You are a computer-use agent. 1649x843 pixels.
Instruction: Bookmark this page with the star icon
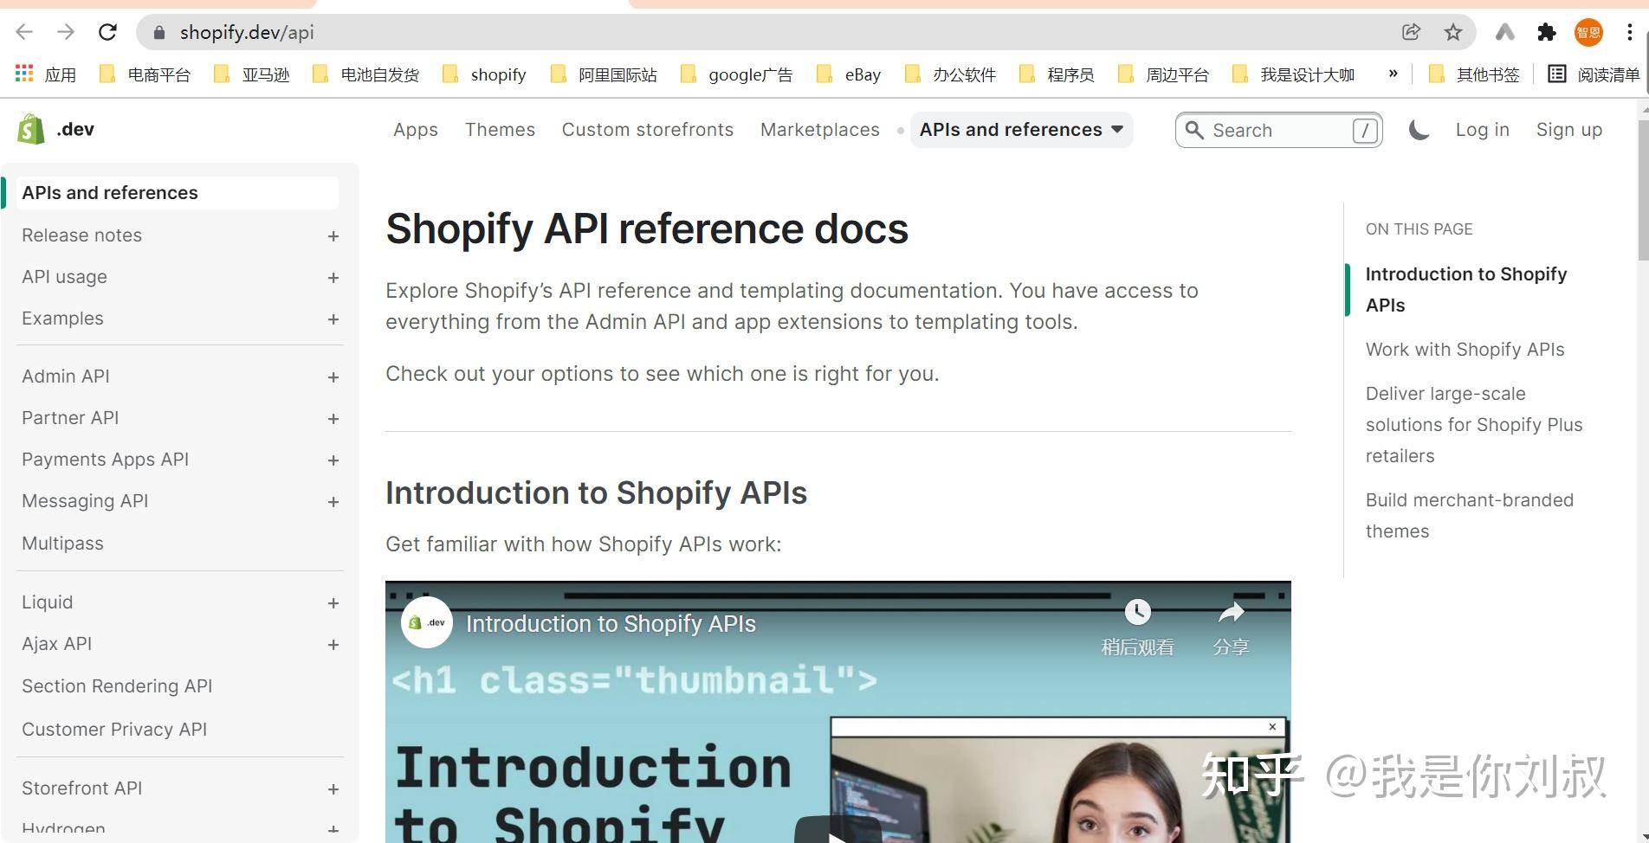pyautogui.click(x=1453, y=32)
